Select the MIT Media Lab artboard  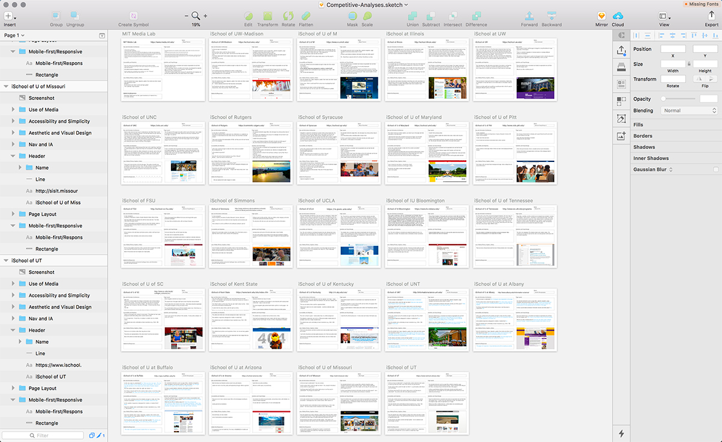click(163, 70)
